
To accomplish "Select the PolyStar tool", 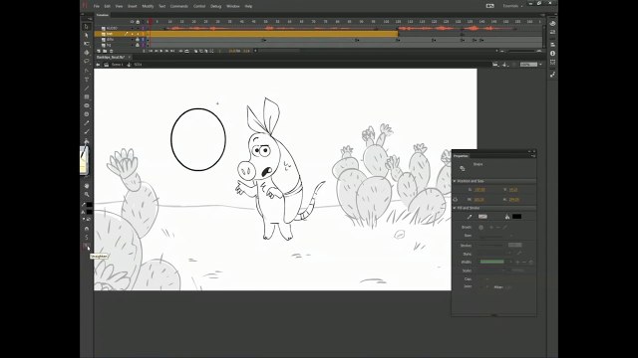I will pos(87,114).
